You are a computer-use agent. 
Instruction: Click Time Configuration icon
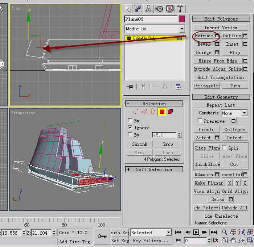(x=216, y=240)
